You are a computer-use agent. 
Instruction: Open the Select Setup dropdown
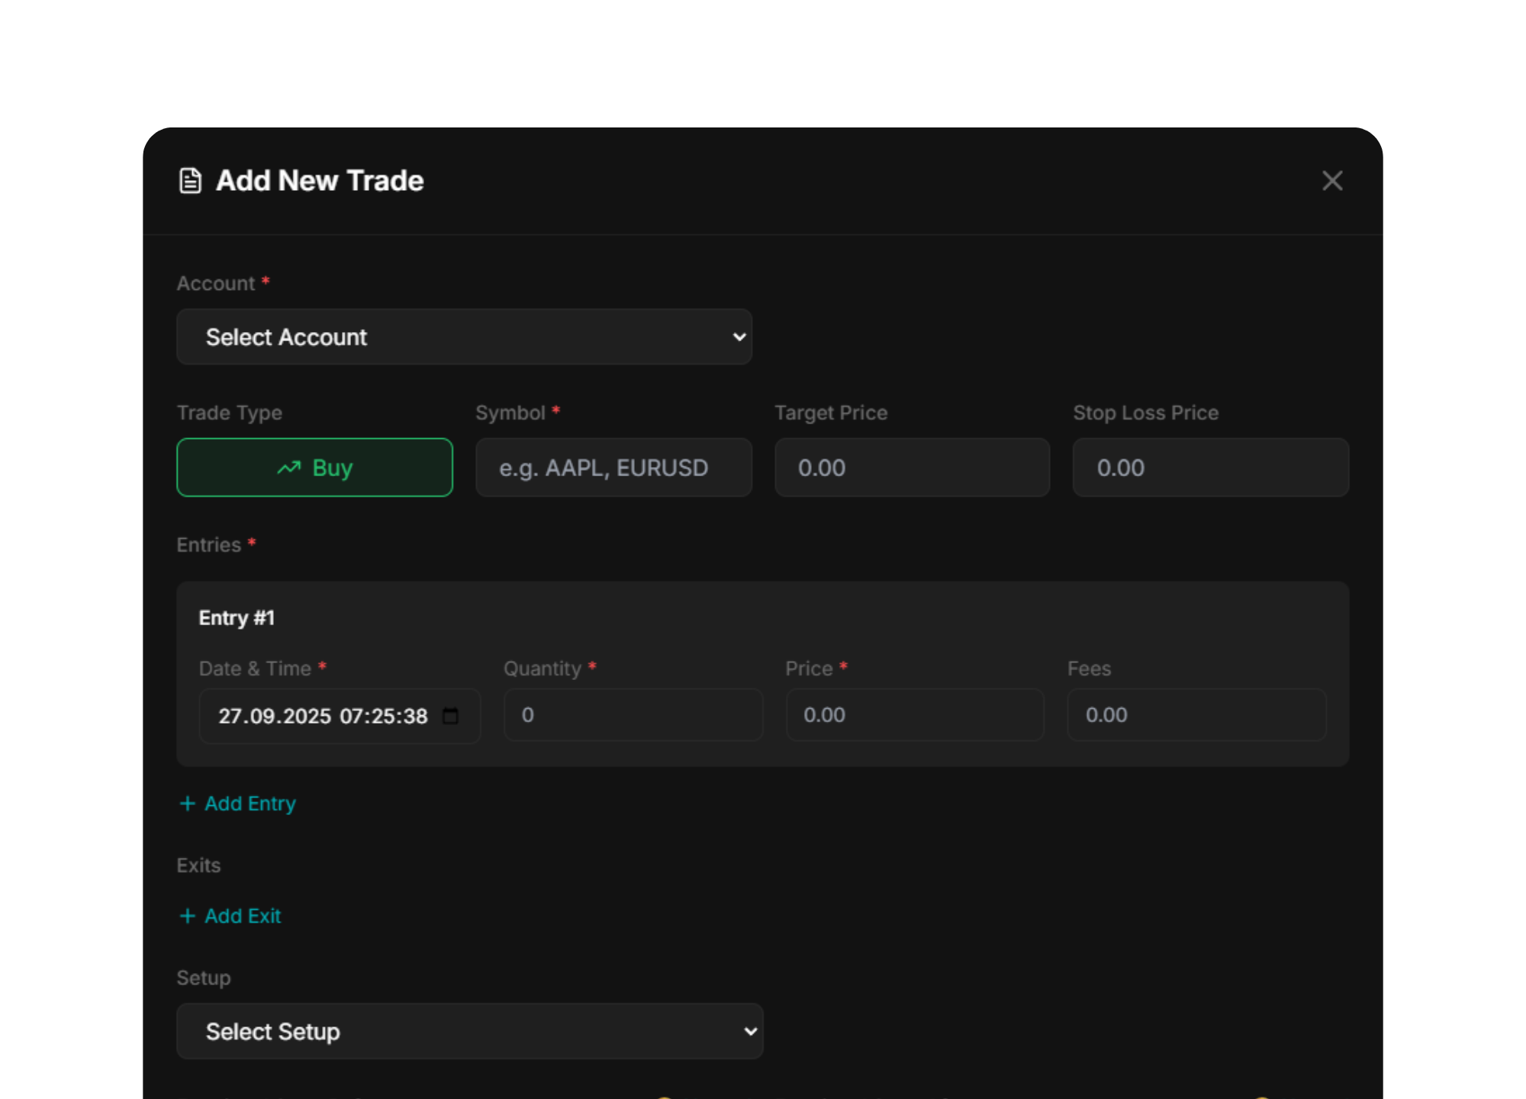coord(470,1031)
